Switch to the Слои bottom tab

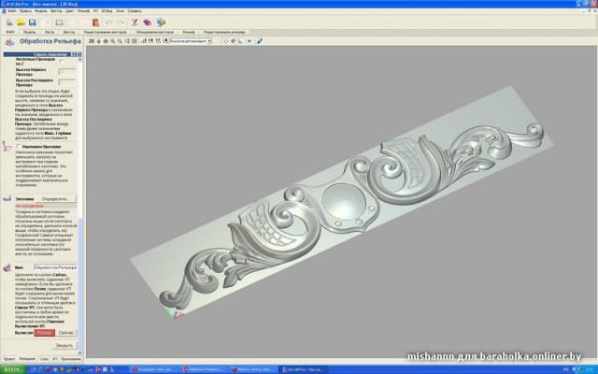pos(44,359)
